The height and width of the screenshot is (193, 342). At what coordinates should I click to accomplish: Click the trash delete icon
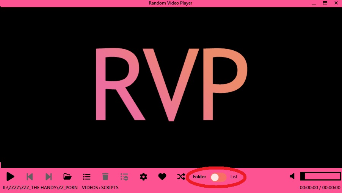[x=105, y=176]
